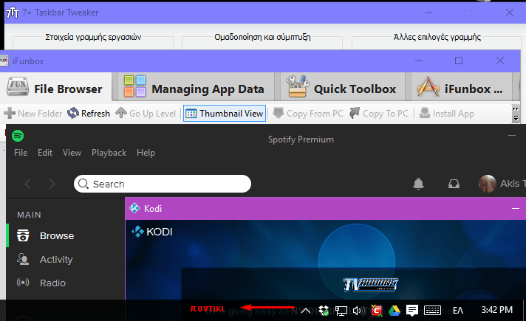526x321 pixels.
Task: Open Google Drive tray icon
Action: pyautogui.click(x=394, y=311)
